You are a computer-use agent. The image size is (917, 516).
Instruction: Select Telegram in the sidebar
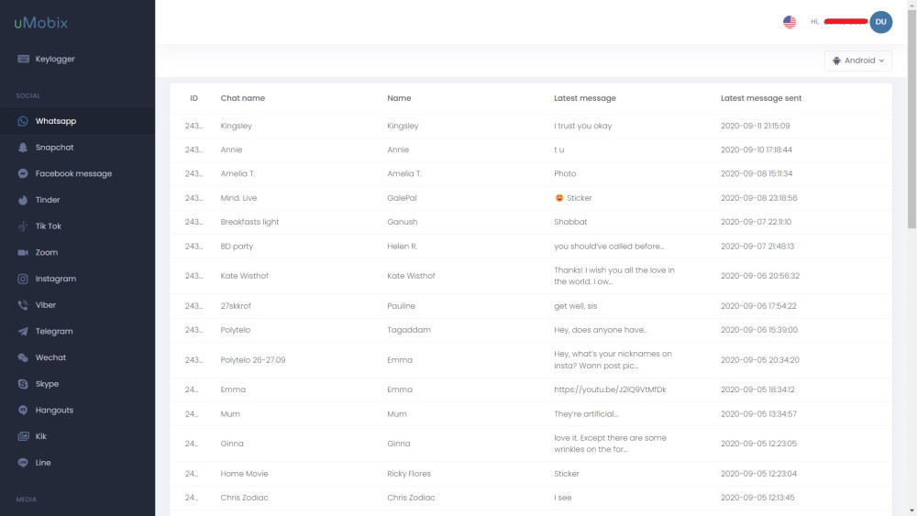[x=77, y=332]
